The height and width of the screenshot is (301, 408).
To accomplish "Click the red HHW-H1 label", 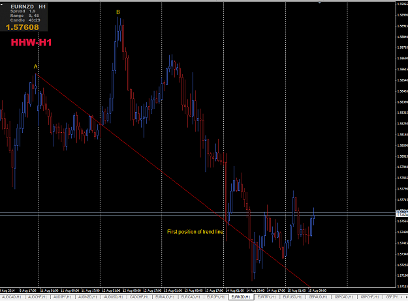I will 31,42.
